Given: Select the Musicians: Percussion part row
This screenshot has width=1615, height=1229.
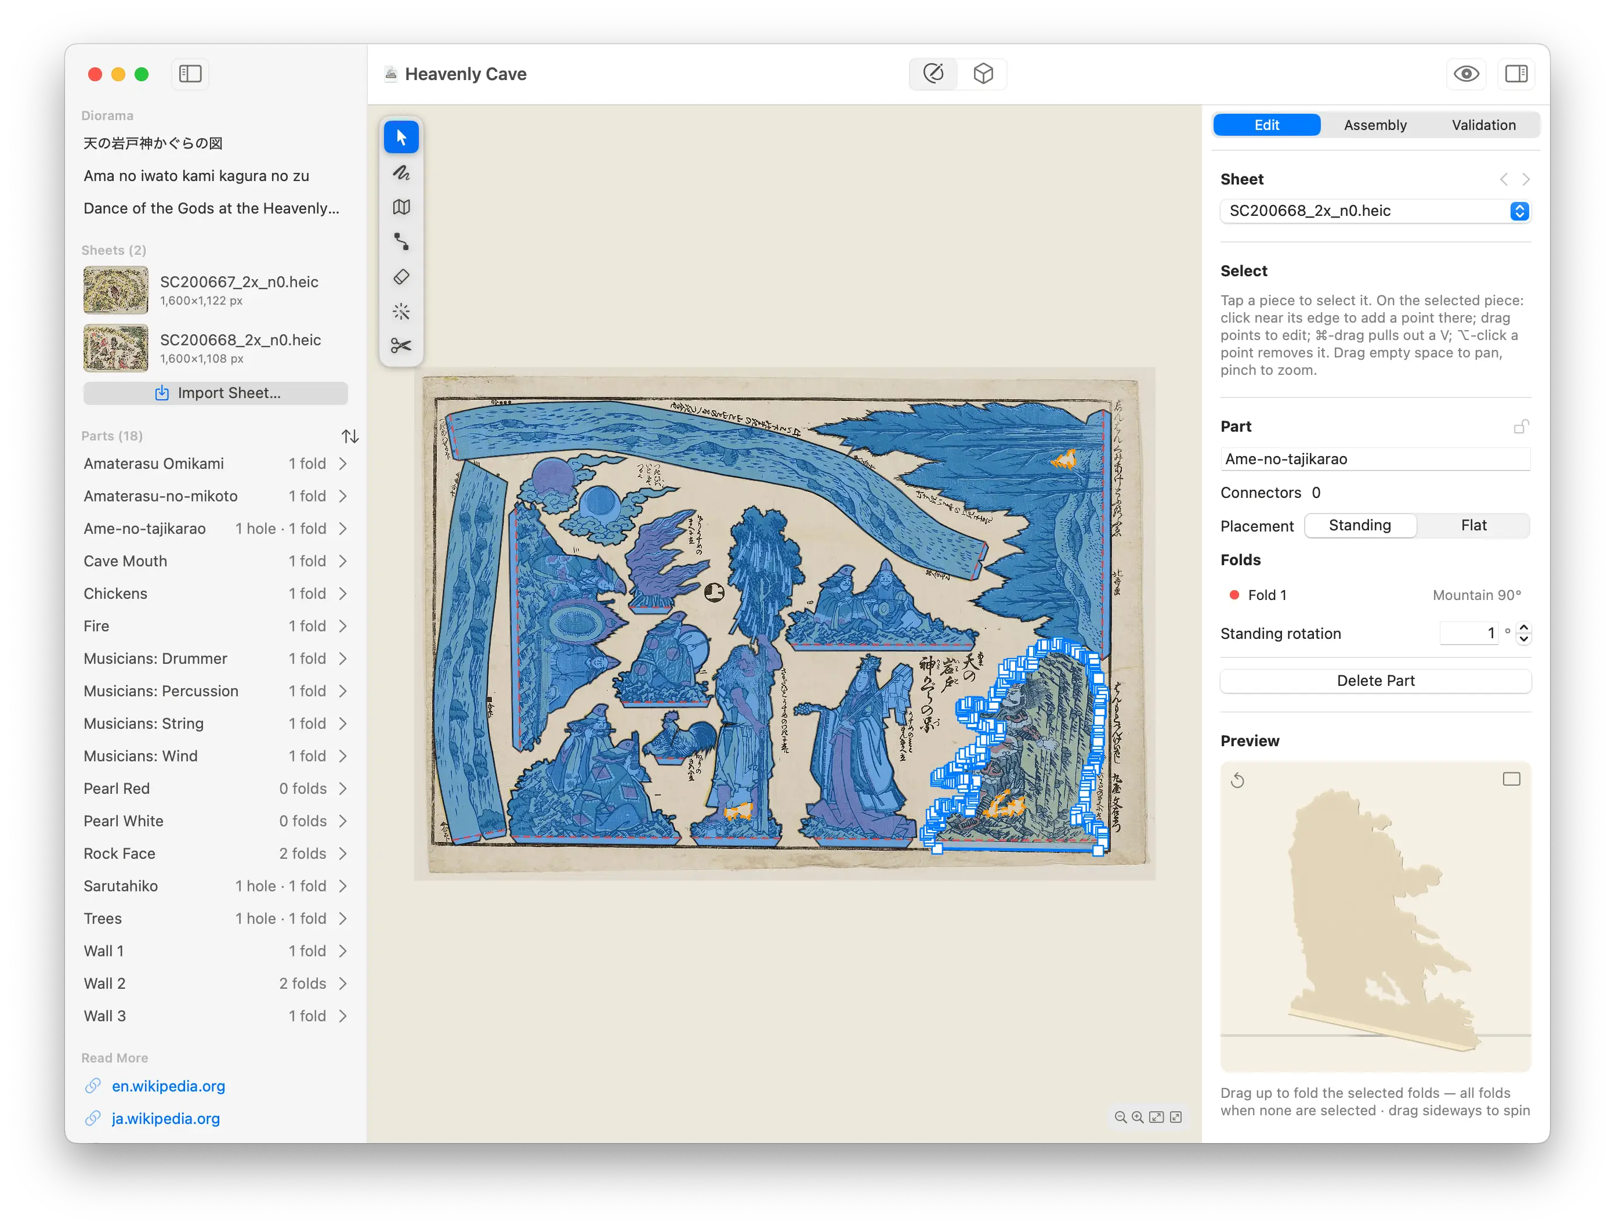Looking at the screenshot, I should pos(216,691).
